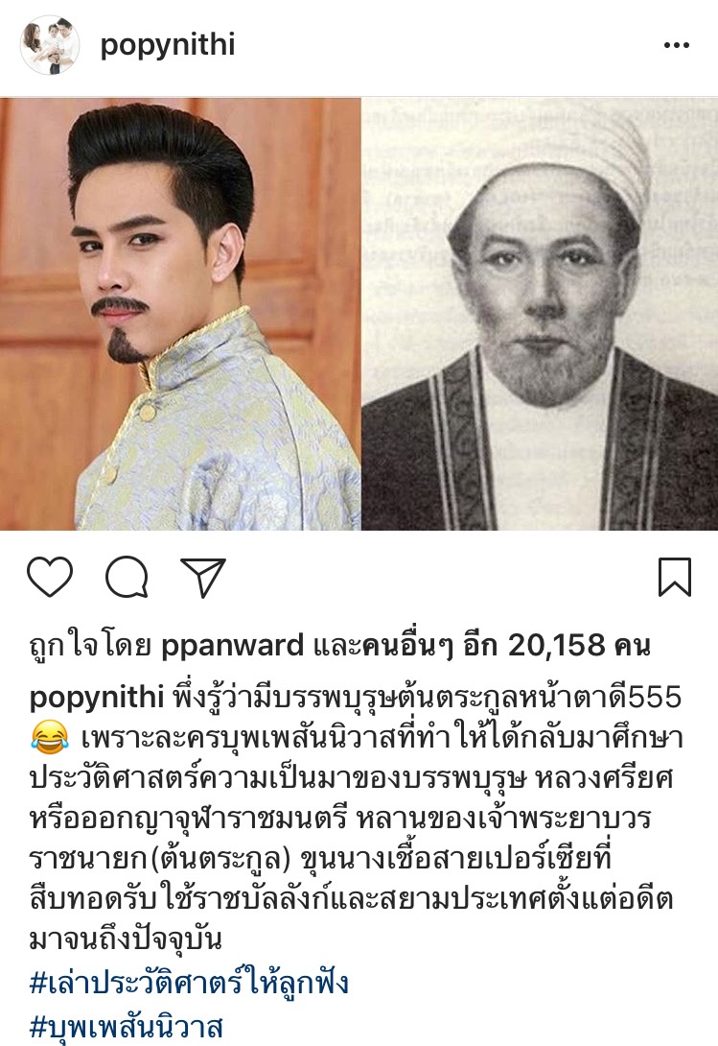
Task: Open popynithi username in the caption
Action: (97, 698)
